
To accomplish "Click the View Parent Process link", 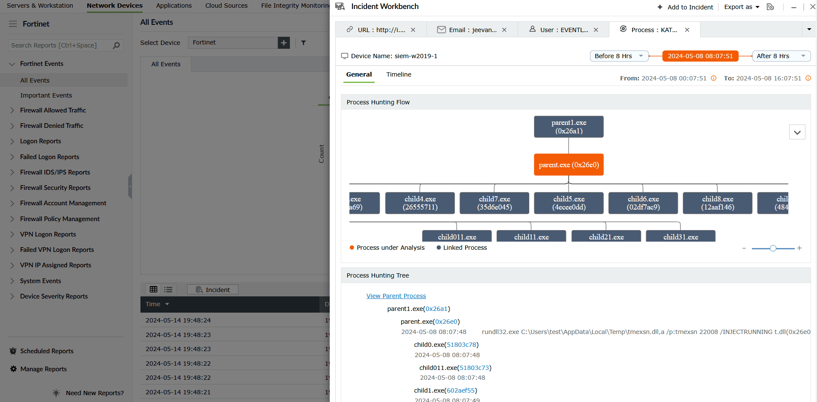I will 396,296.
